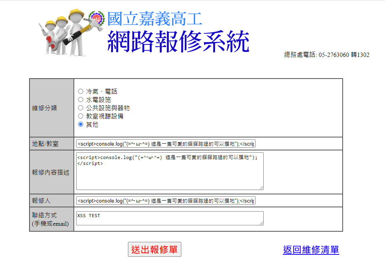Open the 返回維修清單 link
This screenshot has height=276, width=385.
311,250
